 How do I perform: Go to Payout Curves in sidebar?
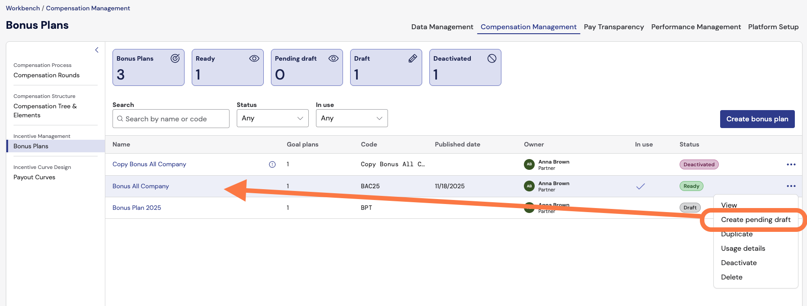pos(34,177)
